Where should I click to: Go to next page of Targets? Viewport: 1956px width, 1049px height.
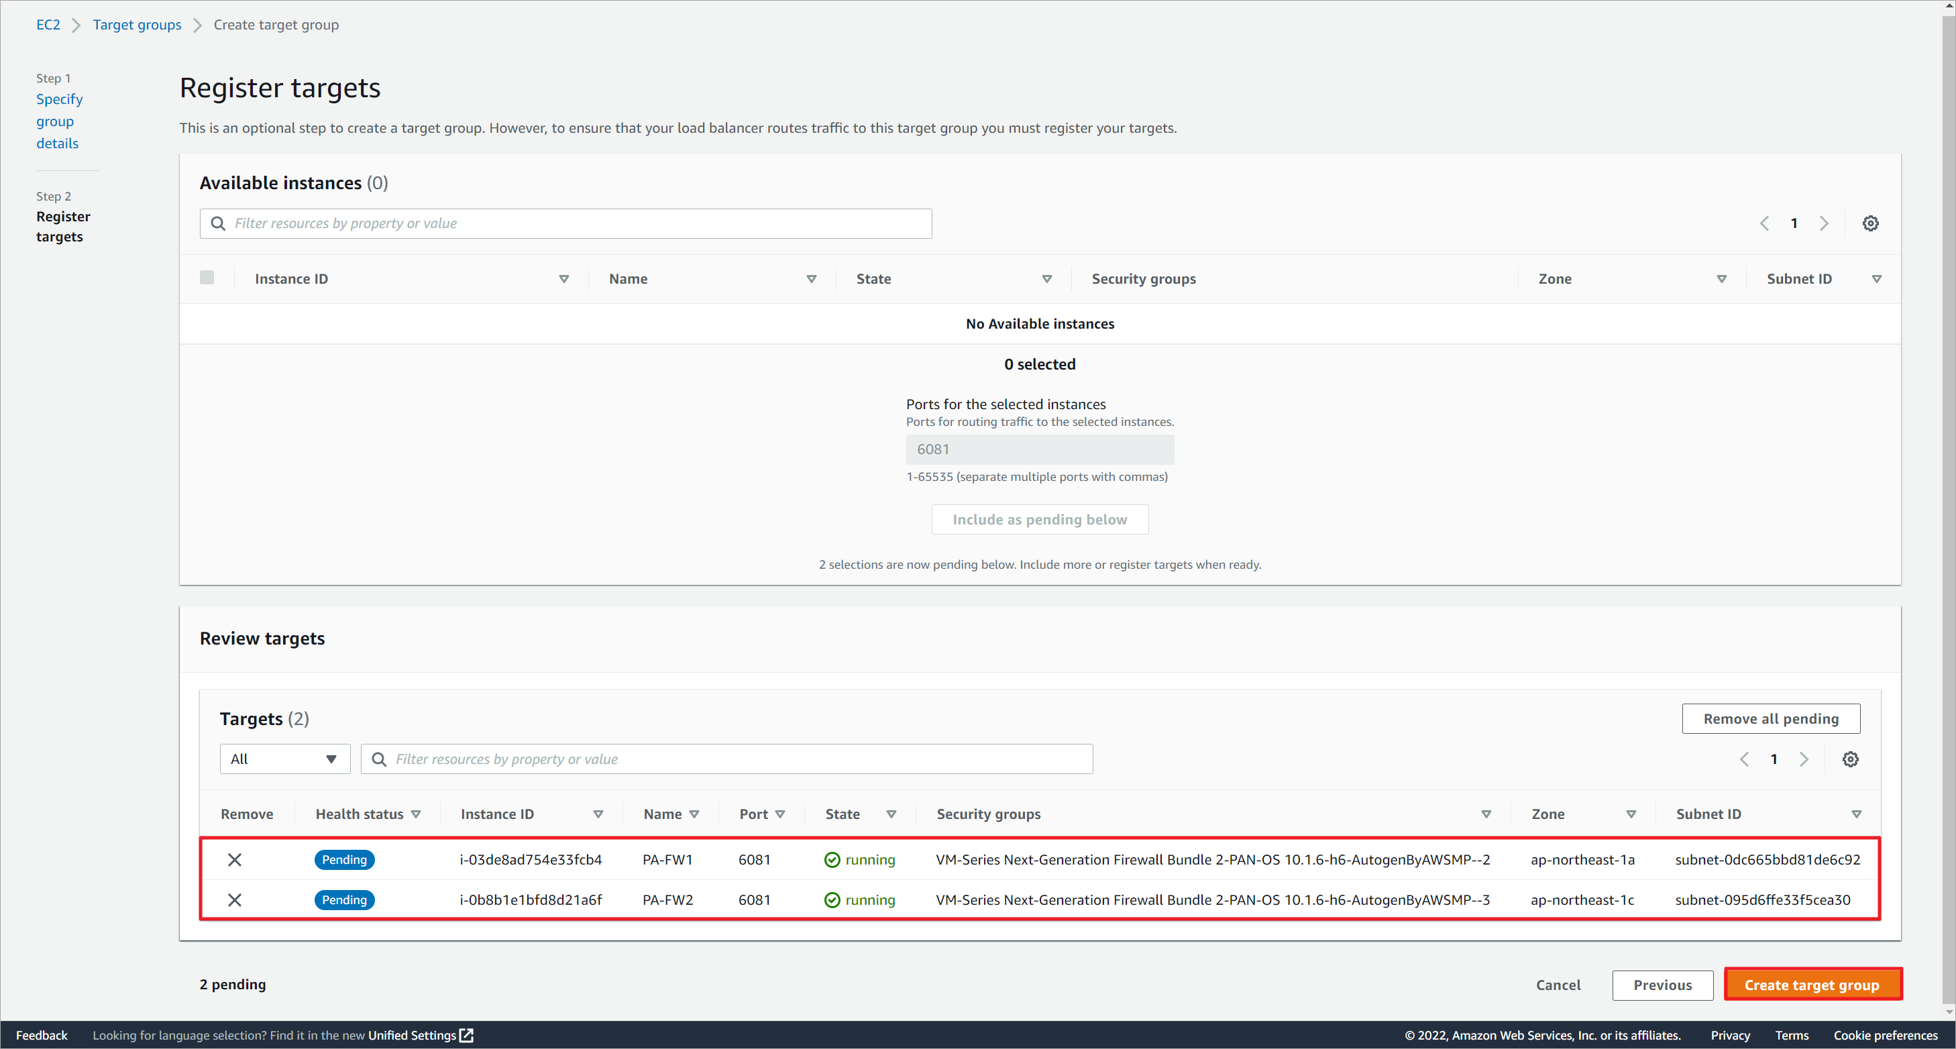[1804, 759]
